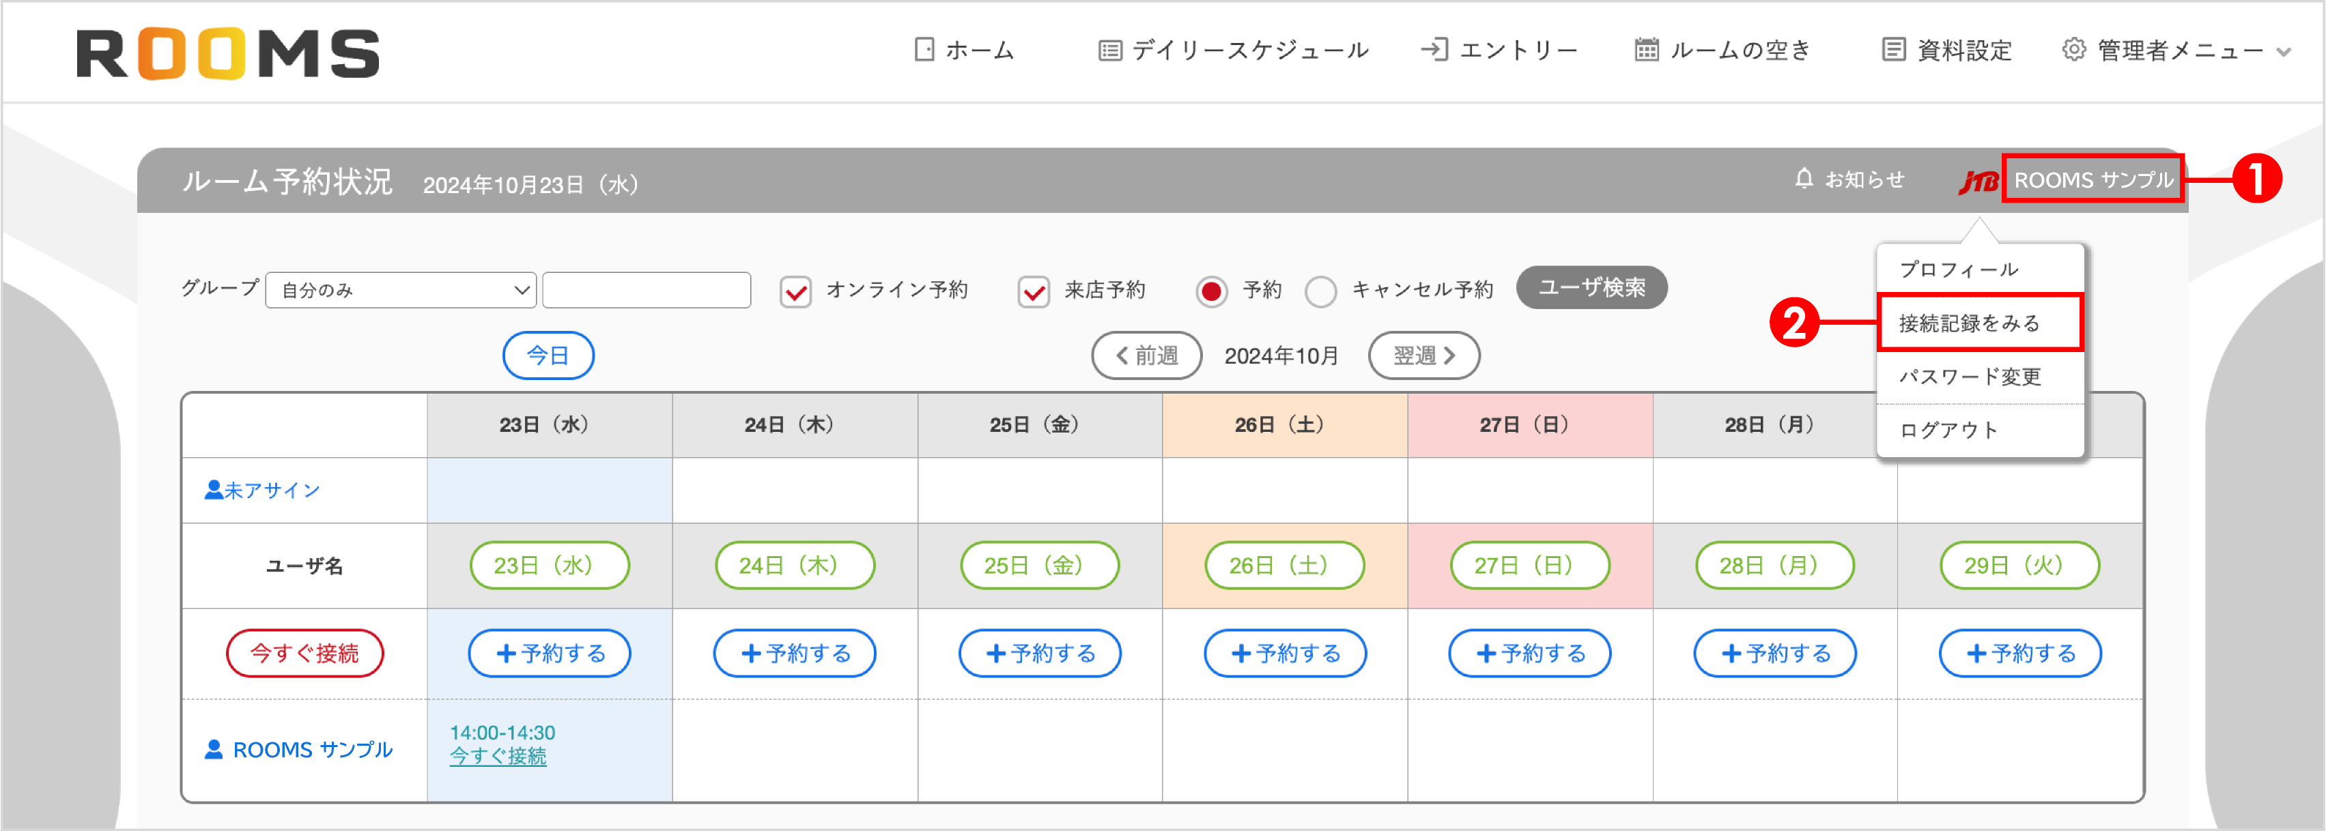Open the 14:00-14:30 今すぐ接続 link
Image resolution: width=2326 pixels, height=831 pixels.
(498, 757)
